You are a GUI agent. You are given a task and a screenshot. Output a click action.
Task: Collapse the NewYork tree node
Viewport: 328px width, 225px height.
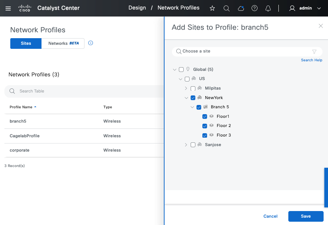[x=186, y=98]
